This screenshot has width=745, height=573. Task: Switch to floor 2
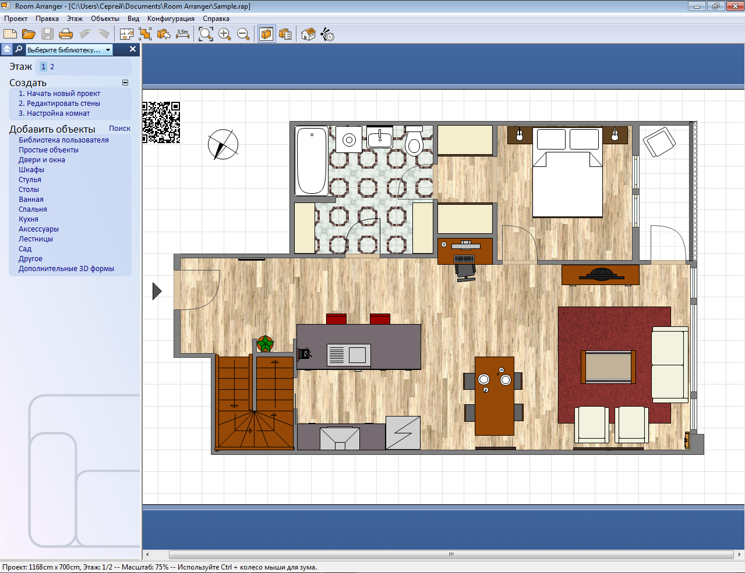[52, 67]
